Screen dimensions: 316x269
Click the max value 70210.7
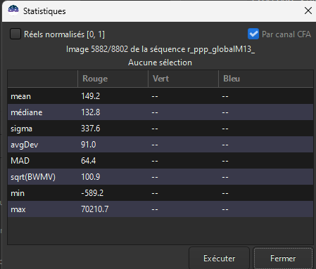95,209
